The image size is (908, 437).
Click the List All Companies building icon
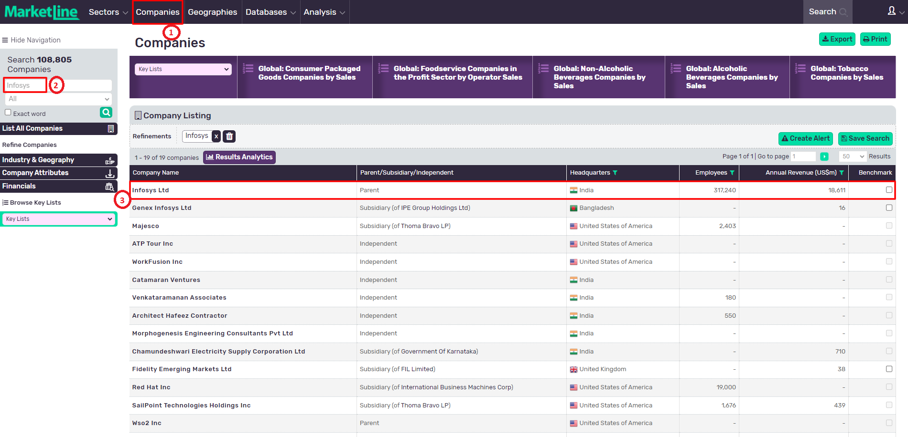coord(111,129)
